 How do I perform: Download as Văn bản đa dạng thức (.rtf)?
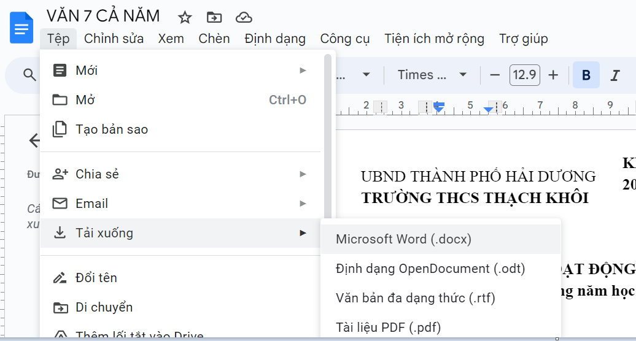click(x=441, y=298)
